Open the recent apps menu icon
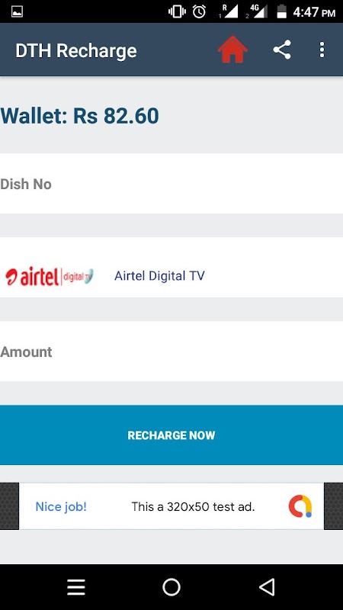Screen dimensions: 343x610 (75, 587)
